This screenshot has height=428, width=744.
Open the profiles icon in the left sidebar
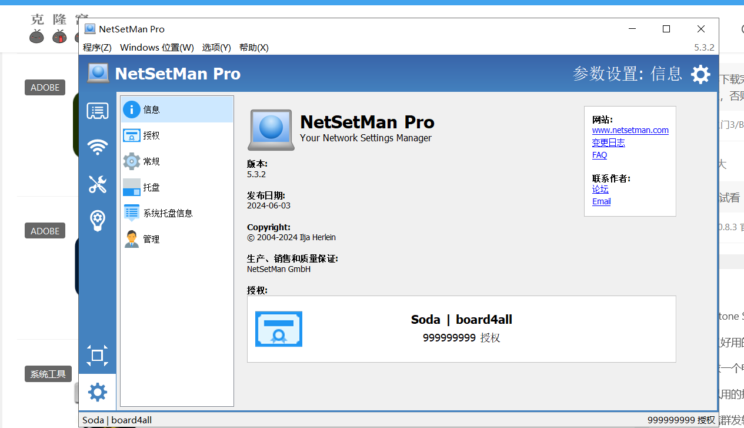(x=98, y=111)
